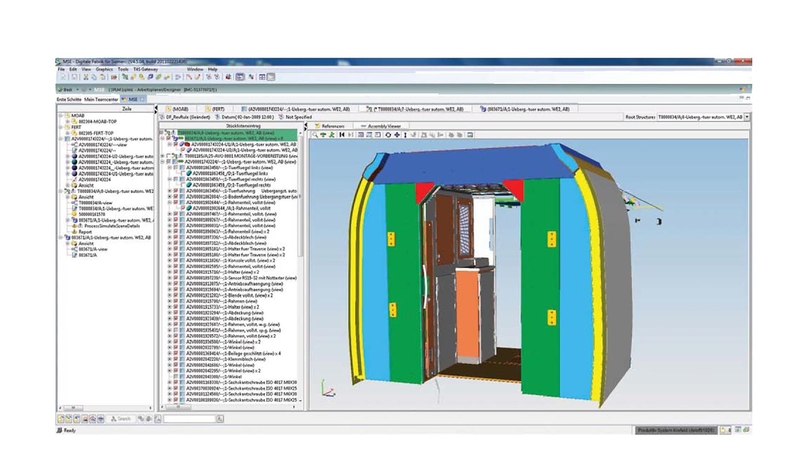
Task: Select the Report item in left tree
Action: (85, 232)
